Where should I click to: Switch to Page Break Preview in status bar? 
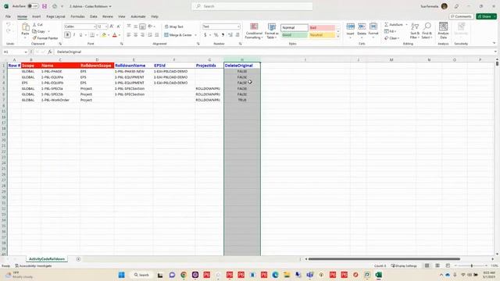coord(448,265)
